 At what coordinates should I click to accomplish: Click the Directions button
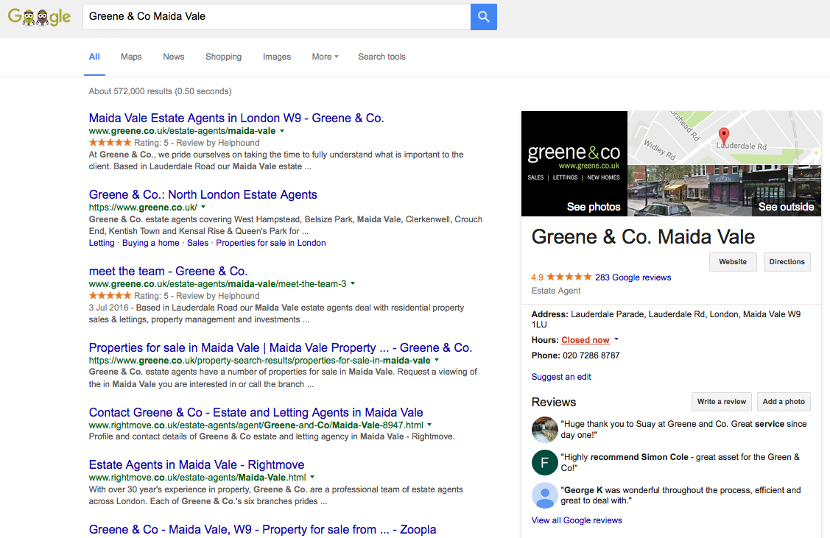point(787,262)
